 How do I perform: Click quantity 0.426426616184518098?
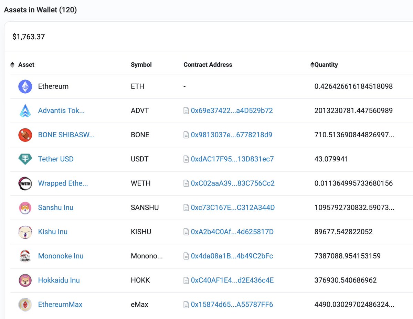point(354,86)
